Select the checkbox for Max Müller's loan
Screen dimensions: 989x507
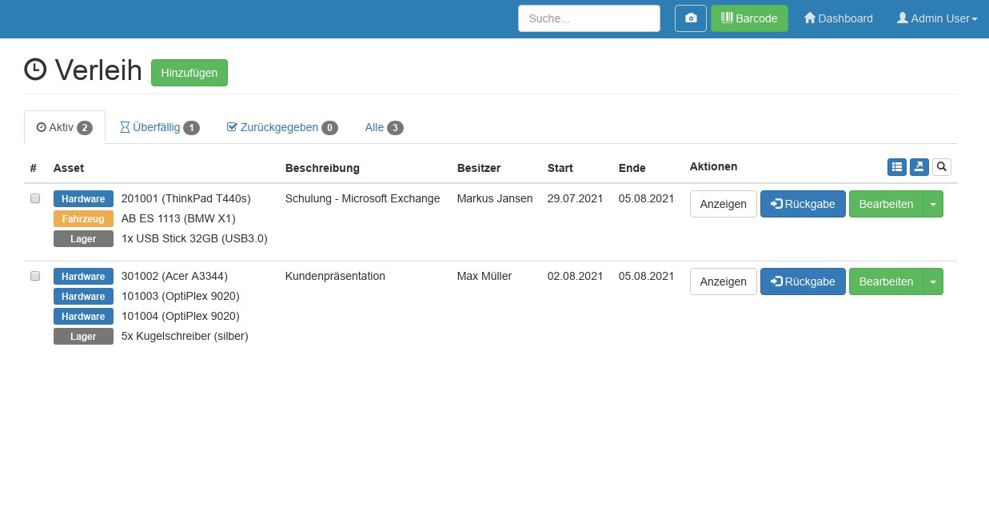[35, 276]
